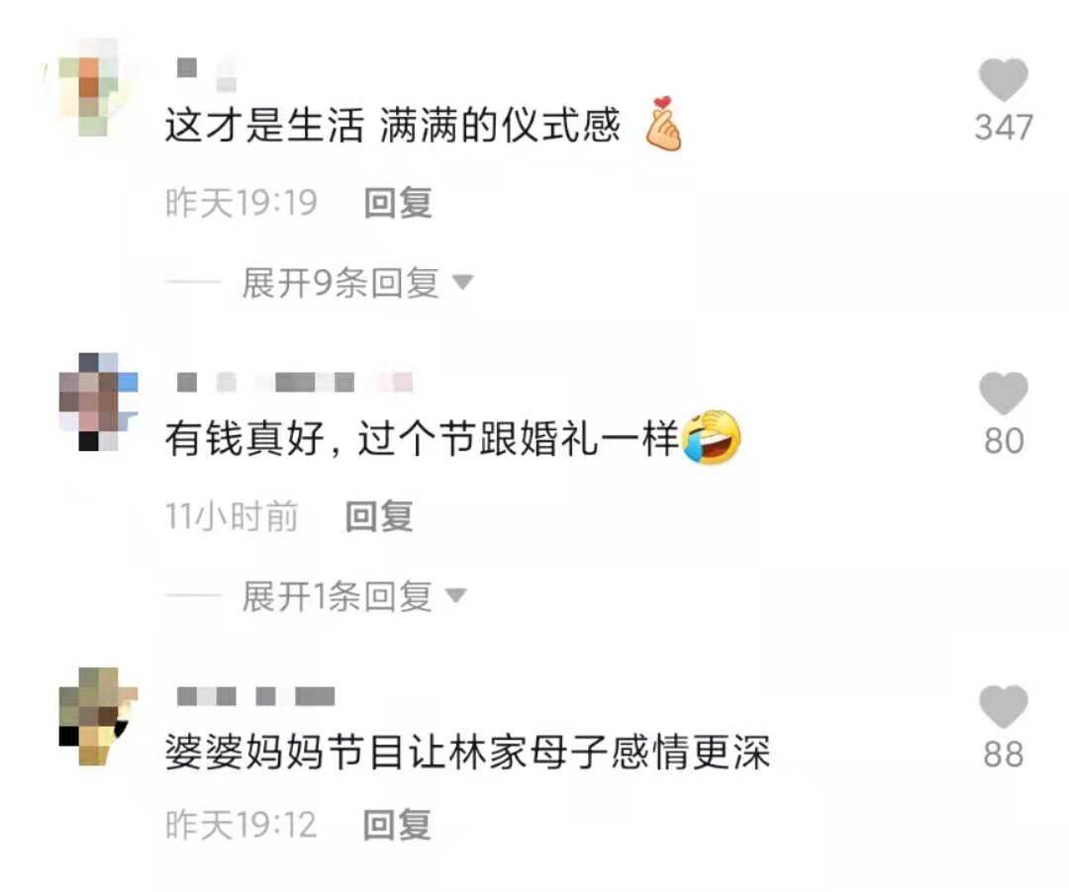Open the third commenter's avatar

point(98,716)
